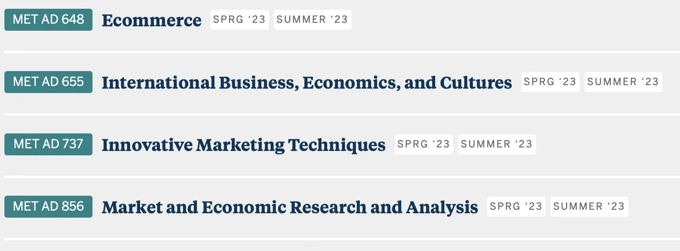
Task: Open the Ecommerce course title
Action: click(x=151, y=21)
